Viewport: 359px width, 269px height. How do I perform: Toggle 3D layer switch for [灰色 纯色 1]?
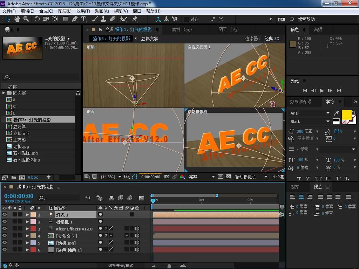pos(137,249)
